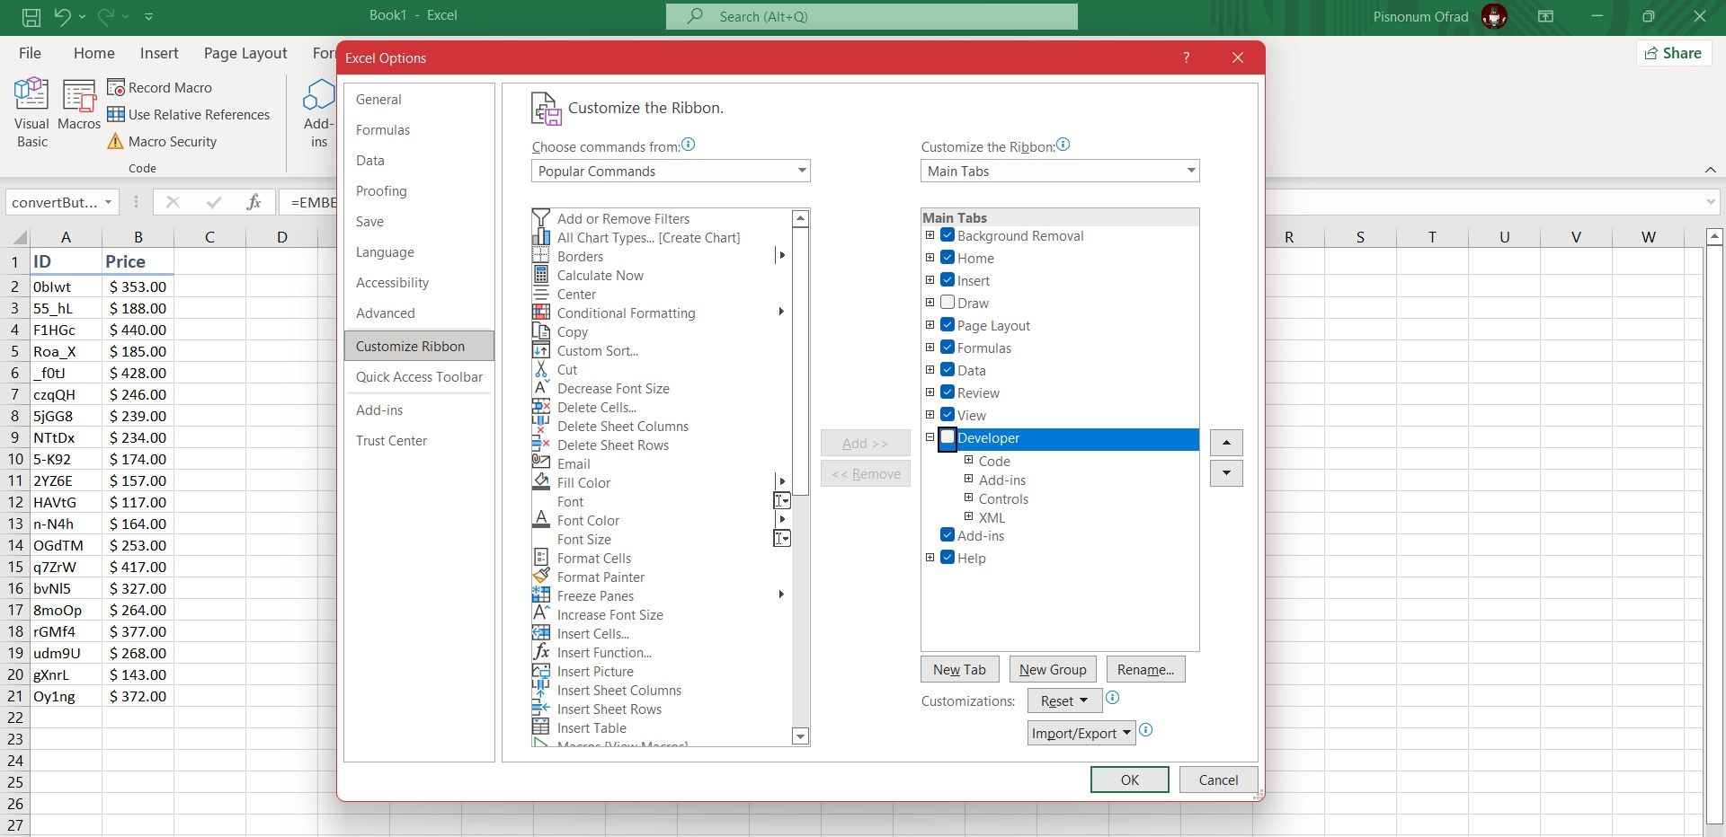Click the Rename button

point(1144,669)
